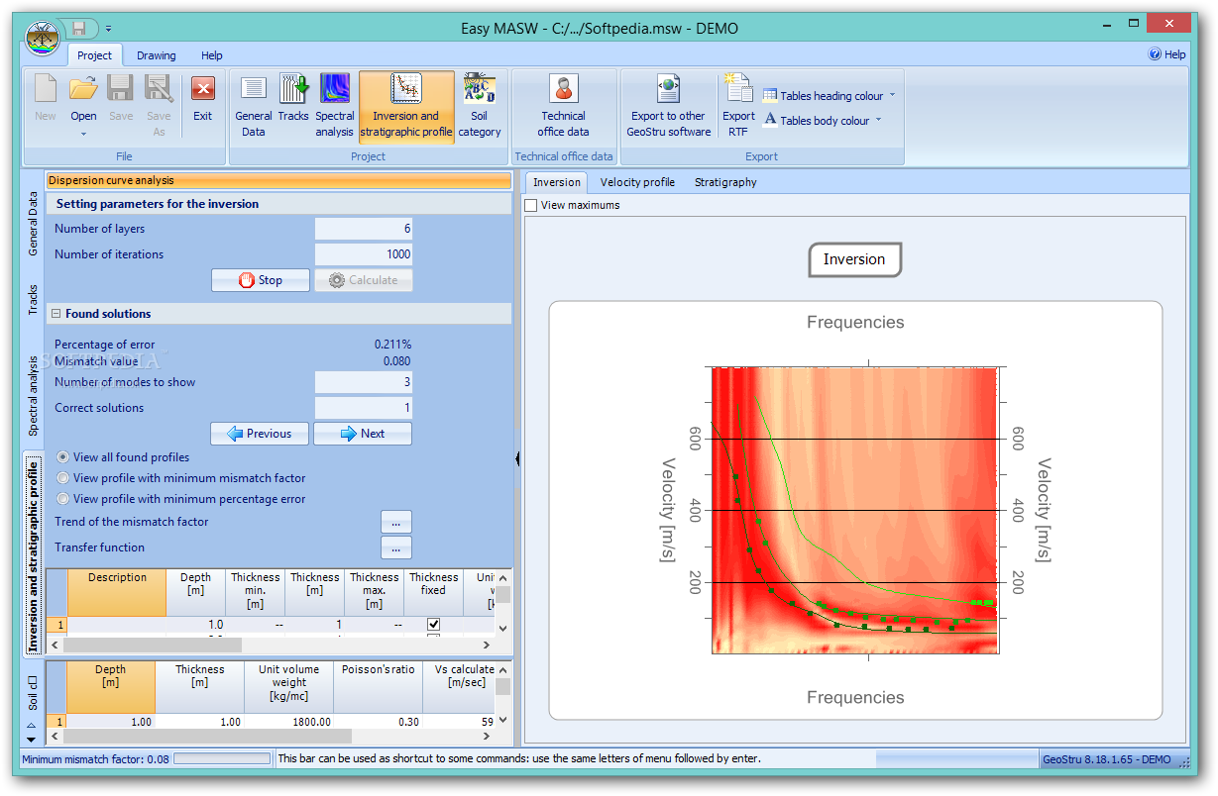
Task: Click the New file icon
Action: [46, 89]
